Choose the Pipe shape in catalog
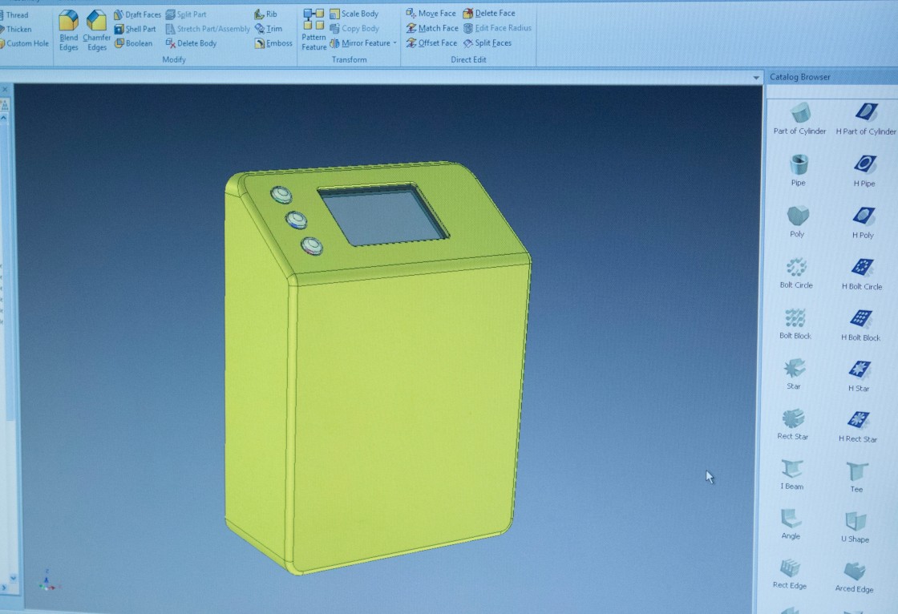This screenshot has height=614, width=898. (x=799, y=167)
